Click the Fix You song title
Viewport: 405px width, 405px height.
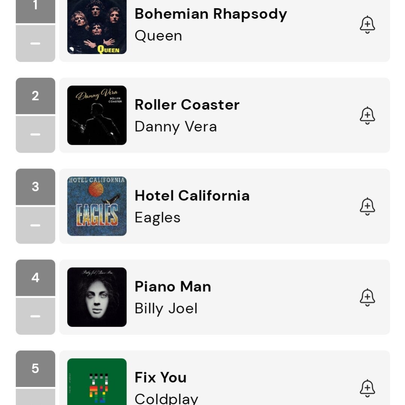click(160, 377)
